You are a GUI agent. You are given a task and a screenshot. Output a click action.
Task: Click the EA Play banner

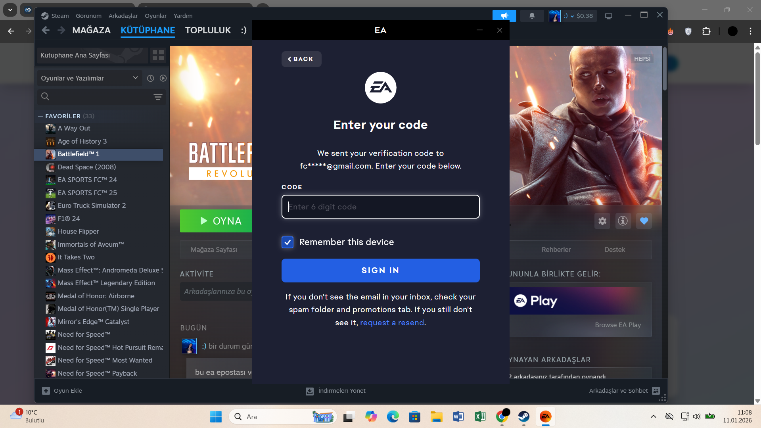pyautogui.click(x=581, y=301)
